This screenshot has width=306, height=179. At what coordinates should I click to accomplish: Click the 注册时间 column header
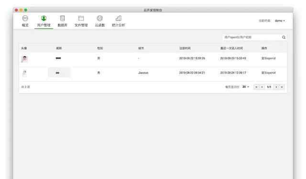[x=185, y=48]
